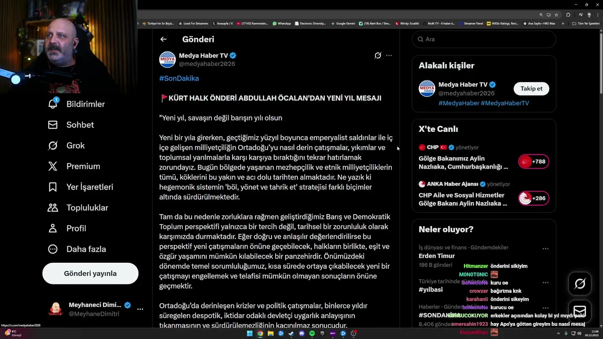Expand Daha fazla menu in sidebar

77,249
